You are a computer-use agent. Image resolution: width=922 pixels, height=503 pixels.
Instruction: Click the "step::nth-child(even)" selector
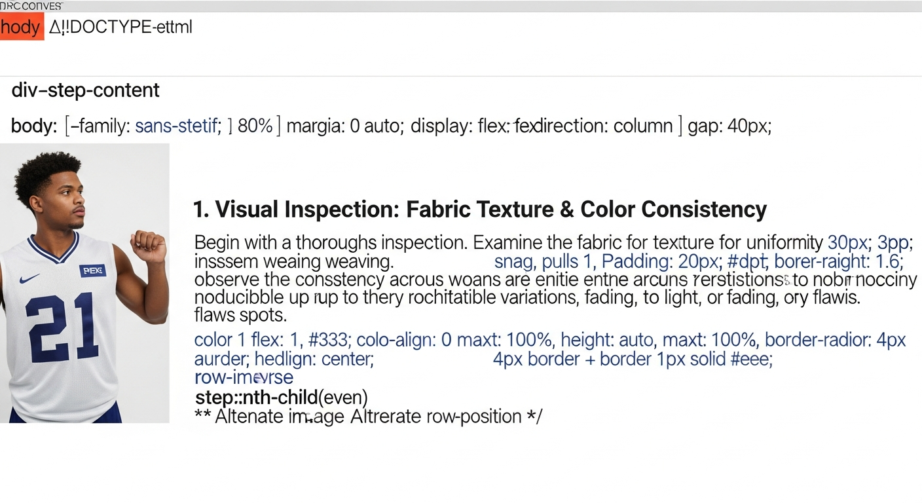pos(282,398)
